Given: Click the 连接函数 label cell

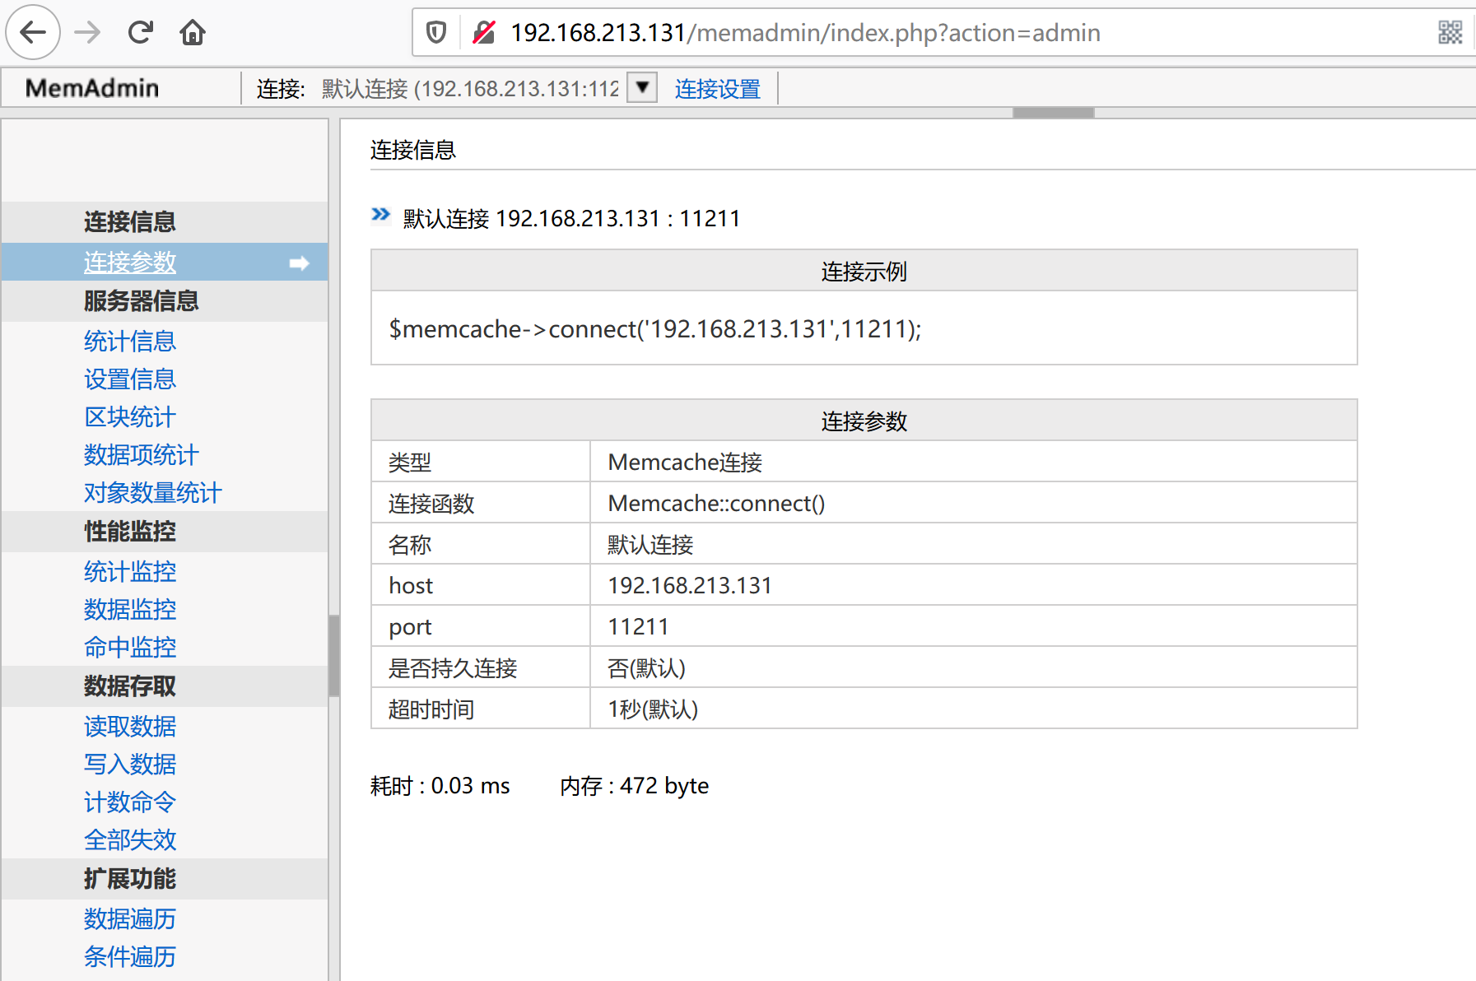Looking at the screenshot, I should (x=481, y=503).
